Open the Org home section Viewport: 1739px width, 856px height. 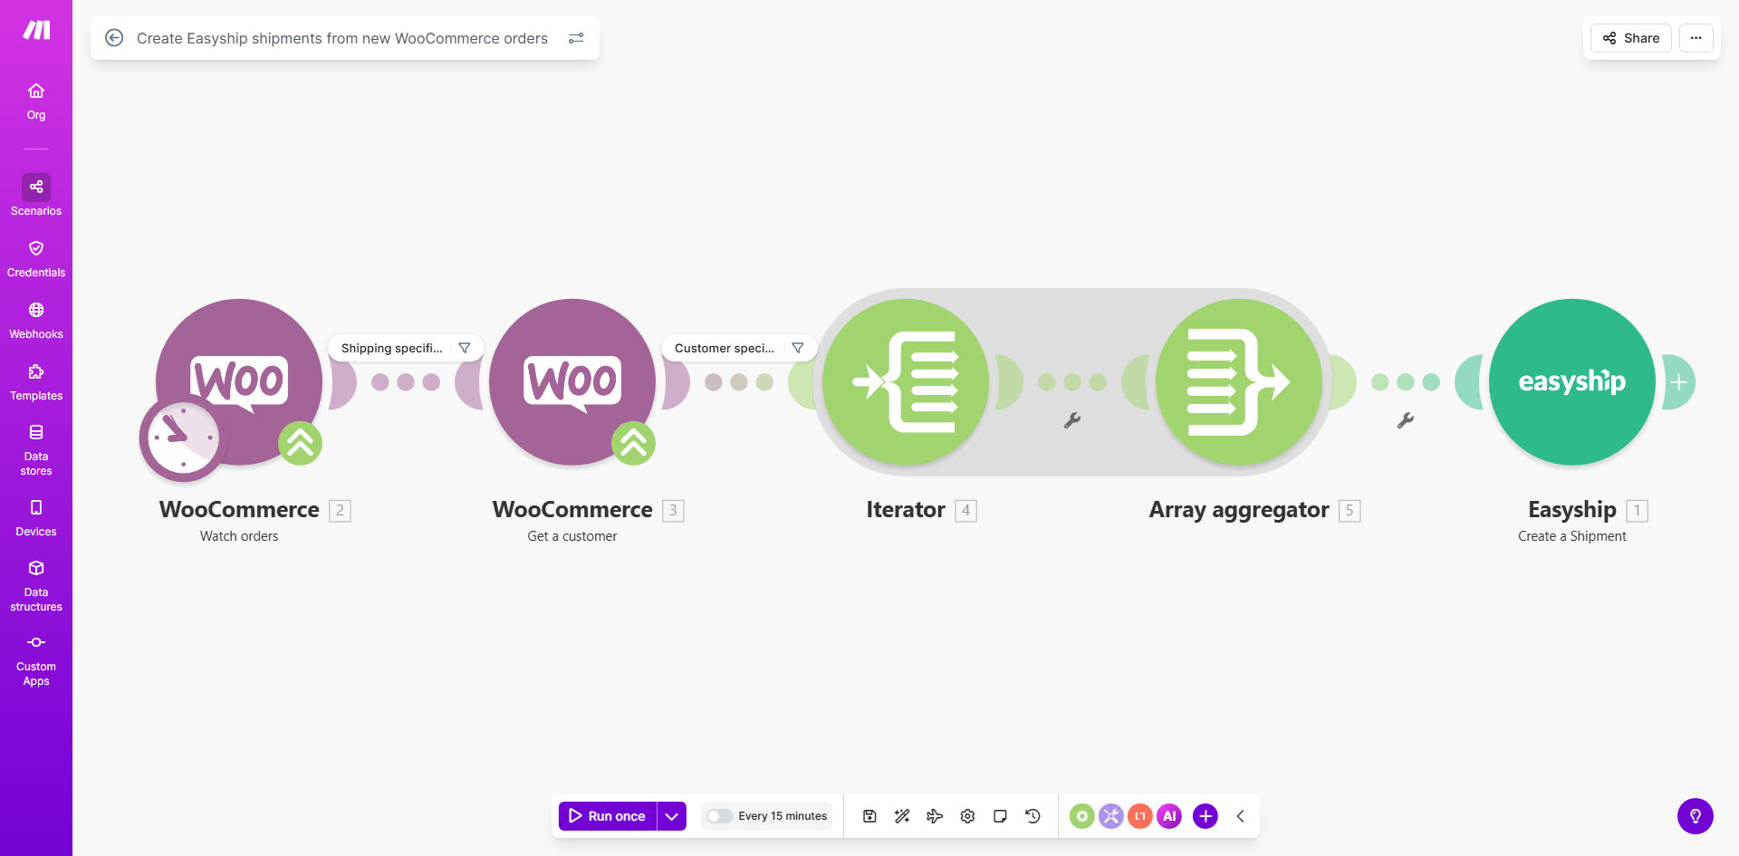[36, 101]
